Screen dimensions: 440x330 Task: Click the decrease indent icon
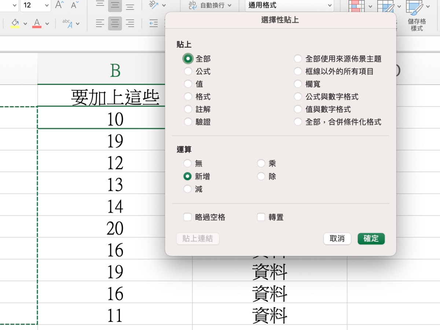(x=153, y=24)
